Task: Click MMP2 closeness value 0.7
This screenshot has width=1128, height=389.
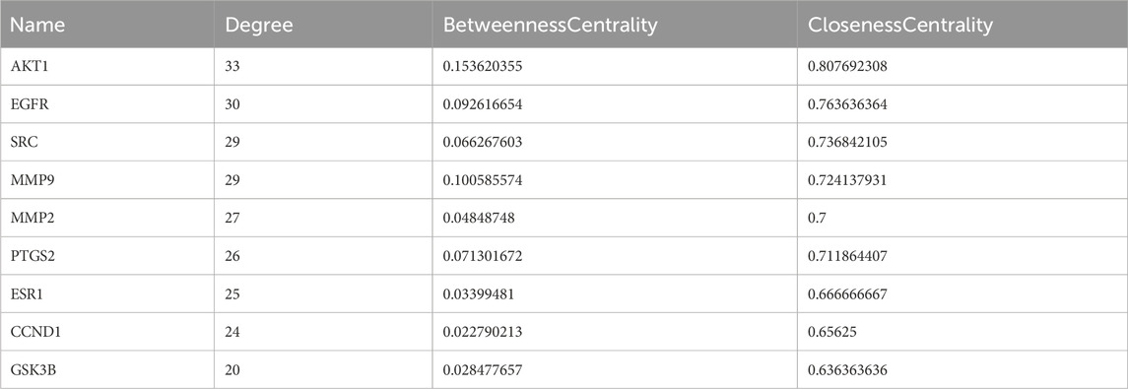Action: [x=817, y=218]
